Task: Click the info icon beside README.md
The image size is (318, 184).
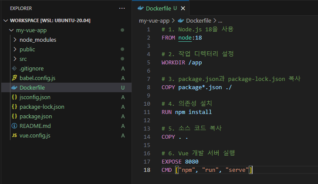Action: coord(14,126)
